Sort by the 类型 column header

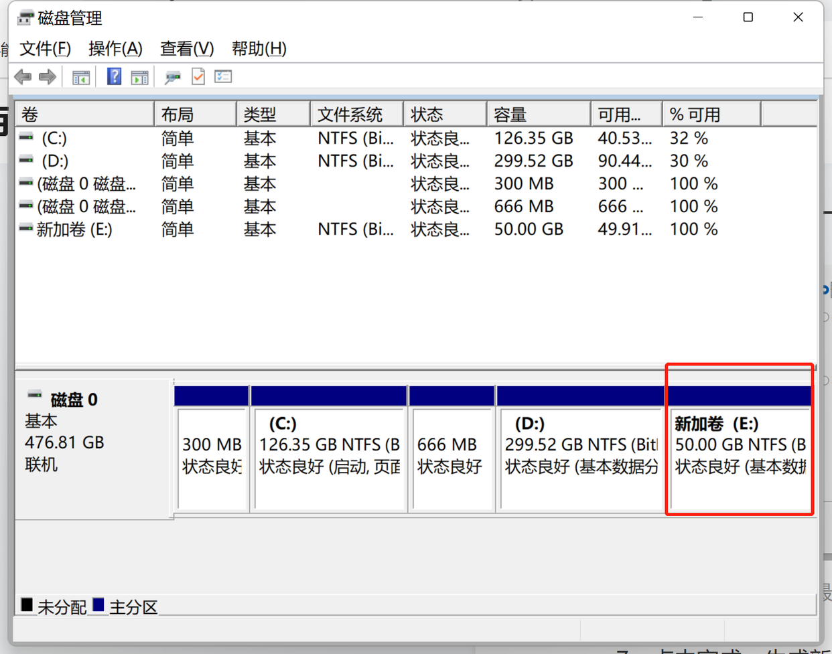[273, 114]
